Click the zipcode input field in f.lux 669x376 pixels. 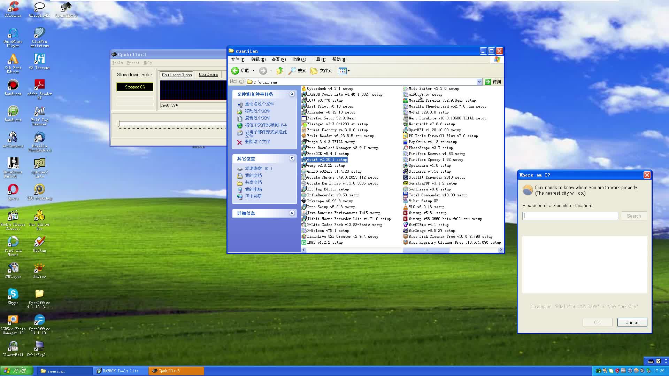pos(570,216)
